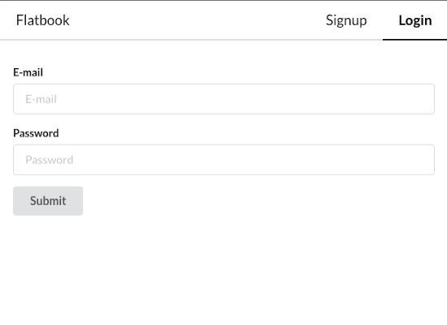Viewport: 447px width, 325px height.
Task: Return home via the Flatbook logo text
Action: tap(43, 20)
